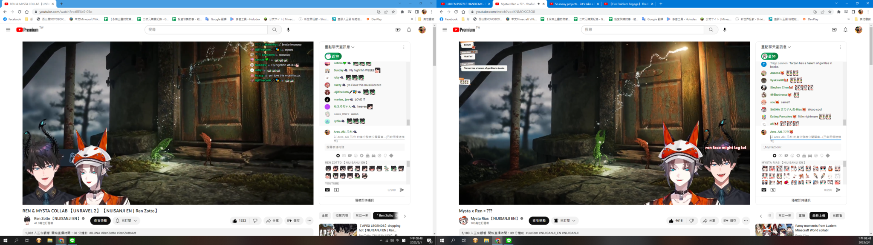873x245 pixels.
Task: Click YouTube Premium logo in Ren Zotto window
Action: [x=28, y=30]
